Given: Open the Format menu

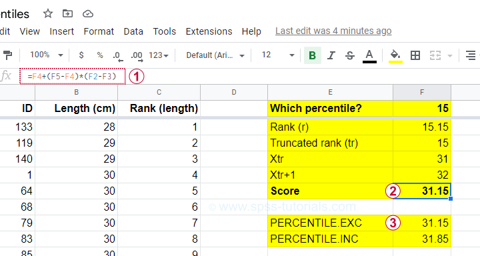Looking at the screenshot, I should coord(99,31).
